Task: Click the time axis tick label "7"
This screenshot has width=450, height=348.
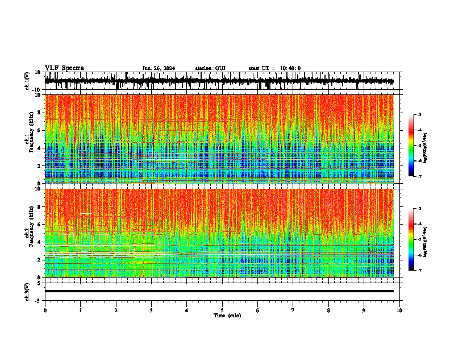Action: (293, 310)
